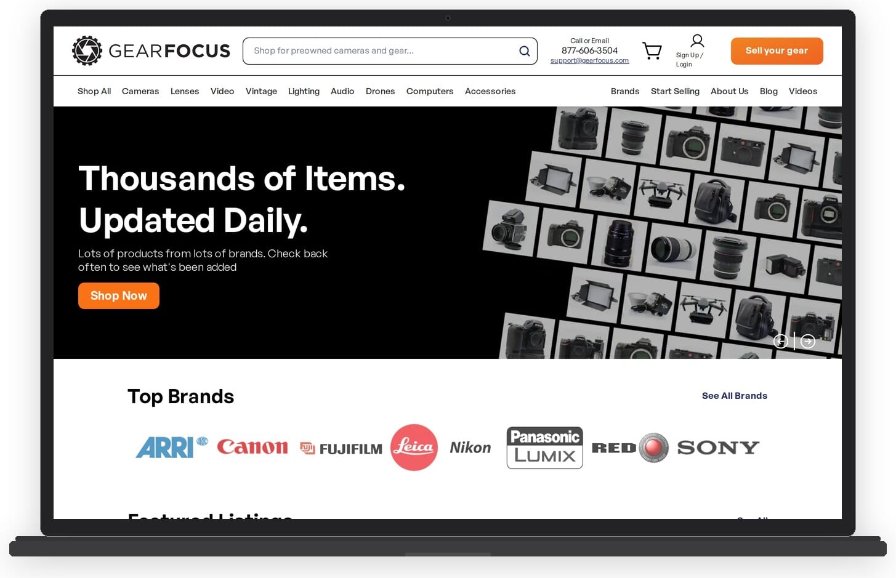Go to previous slide with the left arrow
896x578 pixels.
point(780,341)
